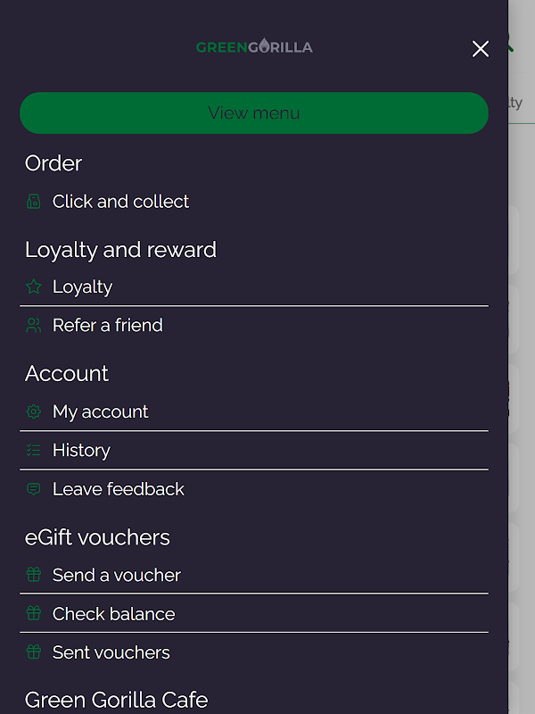This screenshot has height=714, width=535.
Task: Open My account settings
Action: (x=100, y=412)
